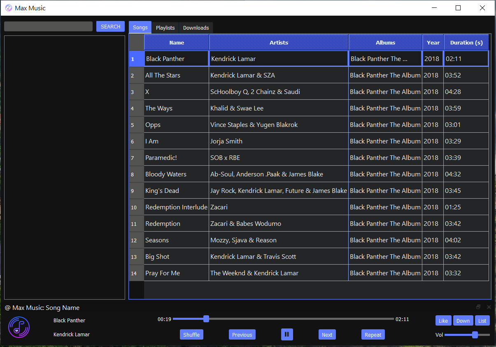The width and height of the screenshot is (496, 347).
Task: Focus the search text field
Action: [48, 26]
